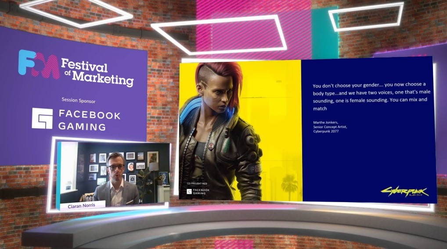Click the 'Festival of Marketing' title text
The width and height of the screenshot is (447, 249).
(x=97, y=72)
